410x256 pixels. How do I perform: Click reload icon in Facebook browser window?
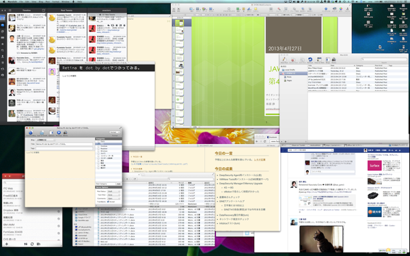[264, 141]
